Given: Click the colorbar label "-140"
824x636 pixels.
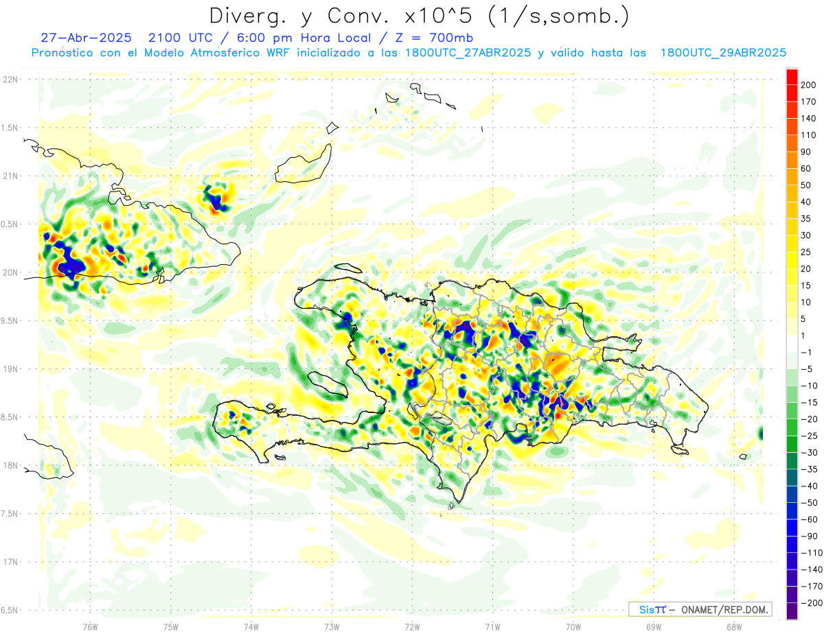Looking at the screenshot, I should tap(810, 569).
